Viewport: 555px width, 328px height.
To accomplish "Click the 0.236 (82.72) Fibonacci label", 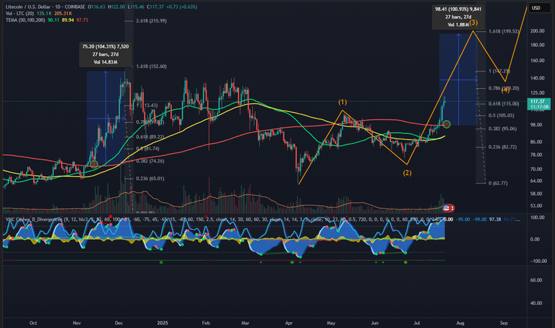I will [503, 147].
